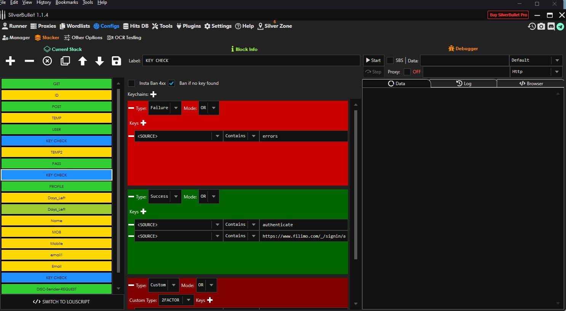Remove selected block with minus icon
566x311 pixels.
(x=29, y=61)
